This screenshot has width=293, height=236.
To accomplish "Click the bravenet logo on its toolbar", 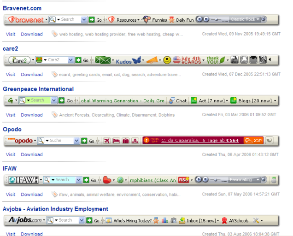I will pos(26,19).
